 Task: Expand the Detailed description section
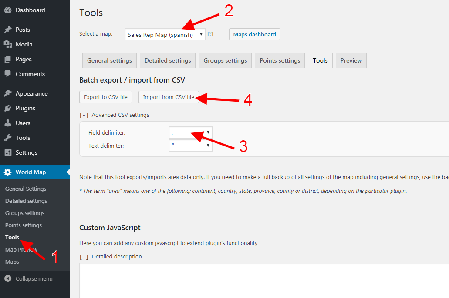pos(84,257)
